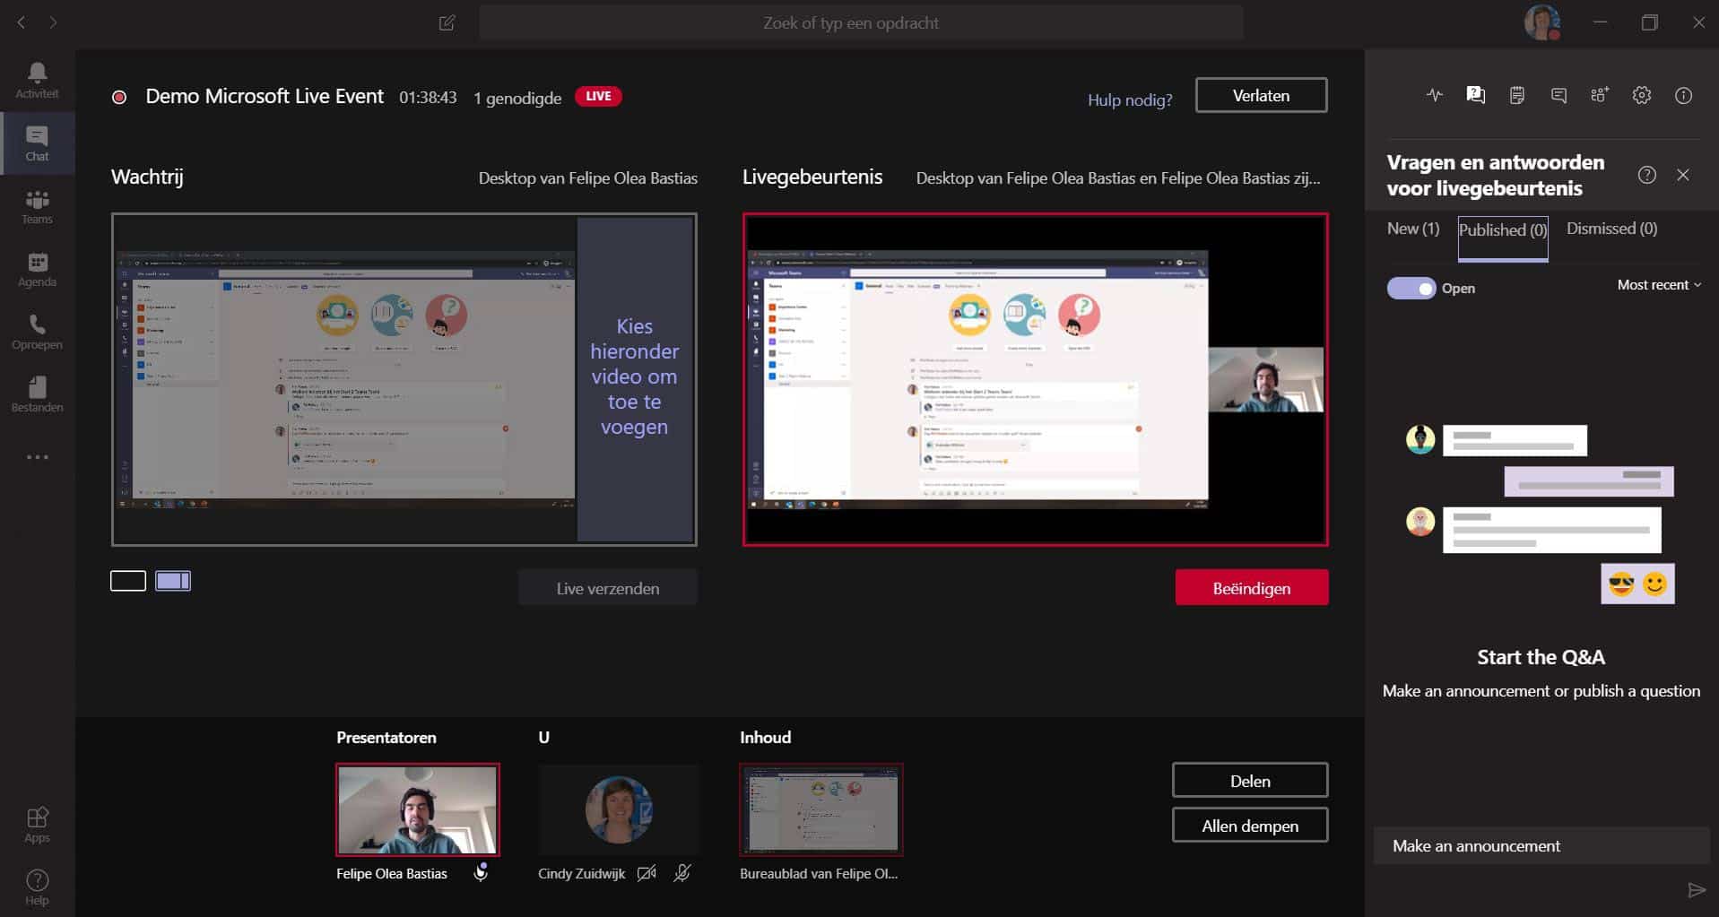Click the 01:38:43 elapsed time
Screen dimensions: 1719x917
pyautogui.click(x=428, y=97)
